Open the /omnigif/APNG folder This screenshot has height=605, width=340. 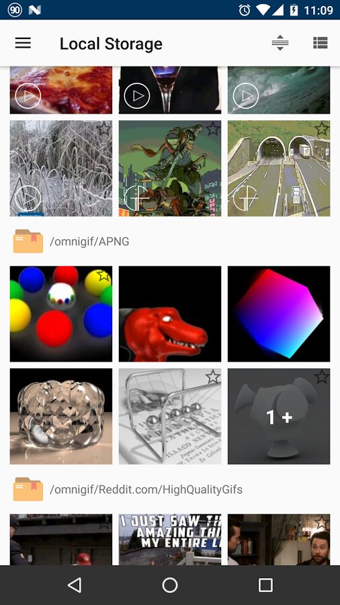click(x=89, y=241)
